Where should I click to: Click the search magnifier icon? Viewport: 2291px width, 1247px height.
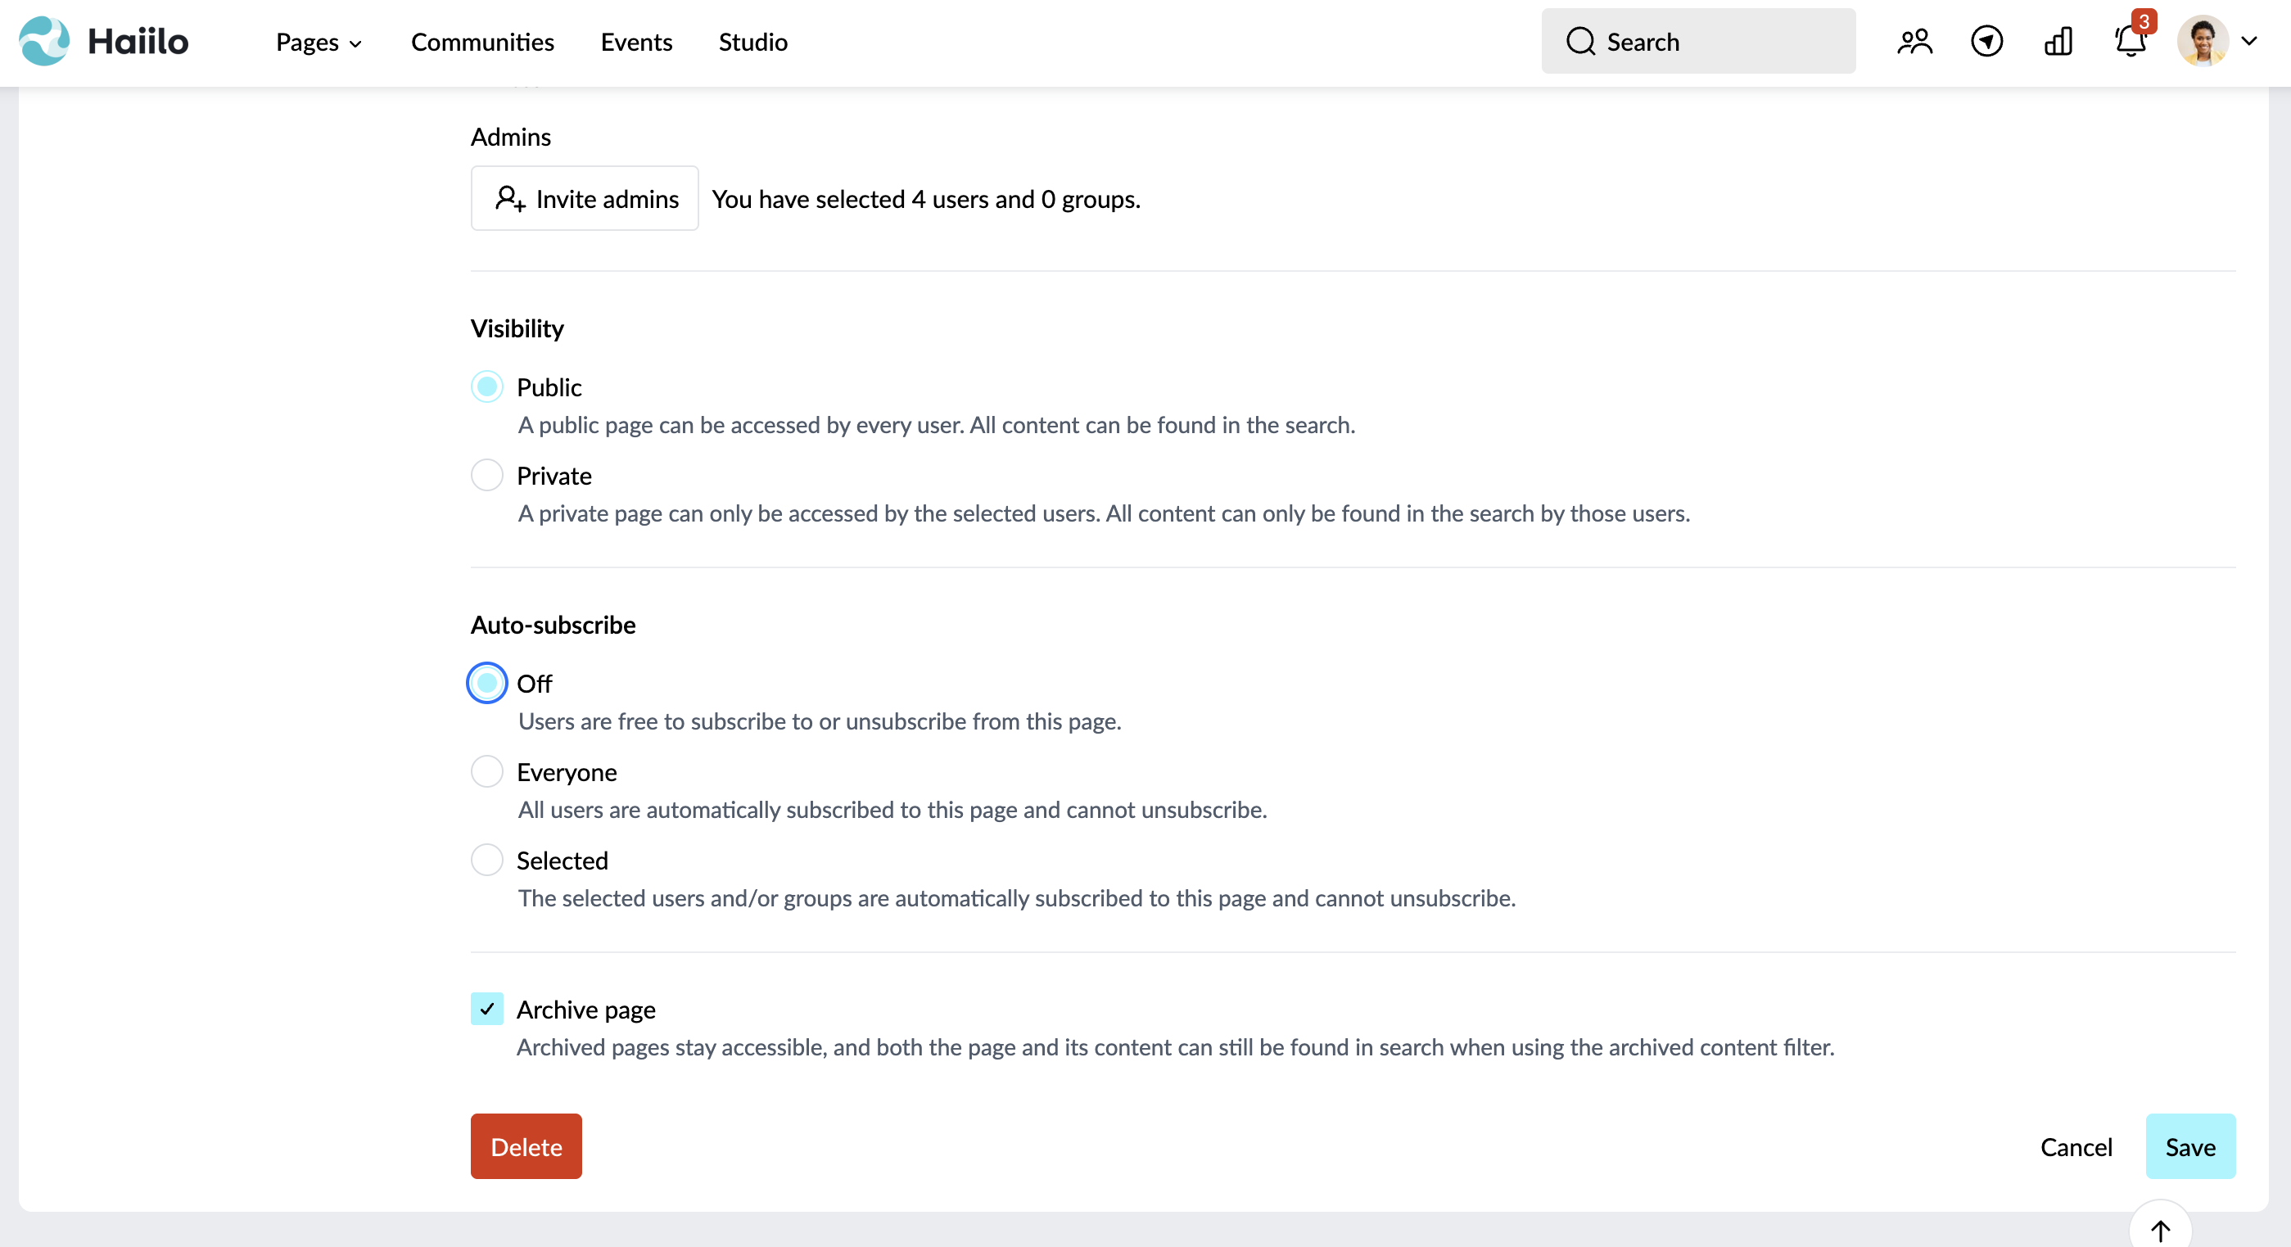[x=1580, y=42]
